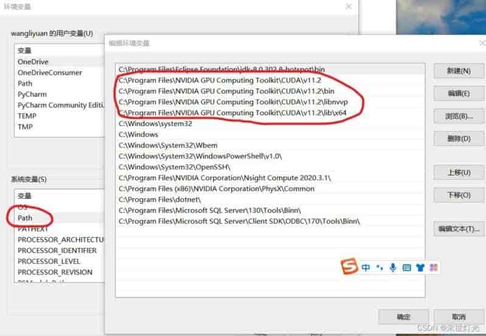Close the environment variables window
Image resolution: width=486 pixels, height=336 pixels.
tap(348, 7)
